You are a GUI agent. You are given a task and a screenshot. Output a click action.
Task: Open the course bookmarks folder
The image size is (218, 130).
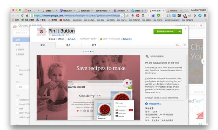(122, 20)
